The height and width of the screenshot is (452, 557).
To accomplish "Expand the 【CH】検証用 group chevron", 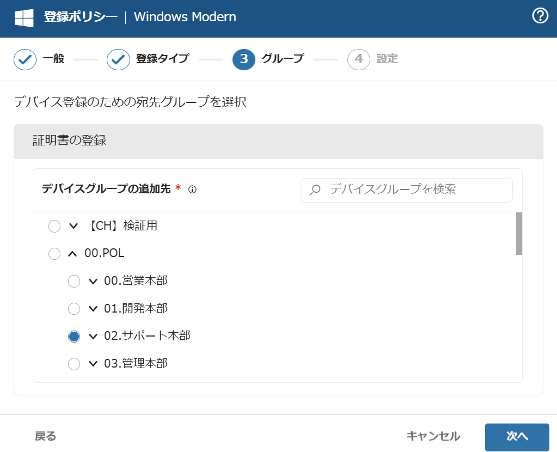I will point(74,225).
